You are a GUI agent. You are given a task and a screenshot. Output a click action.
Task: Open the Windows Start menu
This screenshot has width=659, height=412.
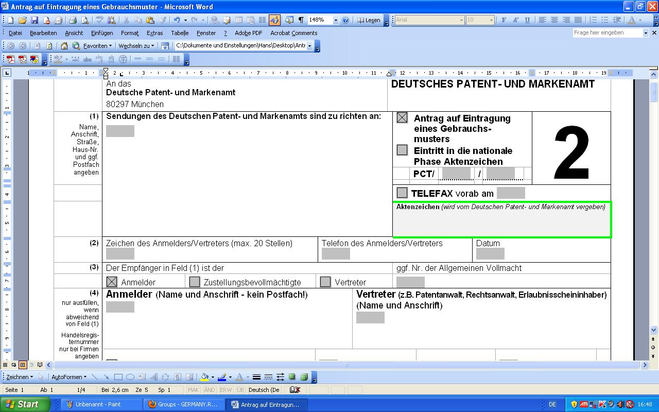pyautogui.click(x=25, y=404)
